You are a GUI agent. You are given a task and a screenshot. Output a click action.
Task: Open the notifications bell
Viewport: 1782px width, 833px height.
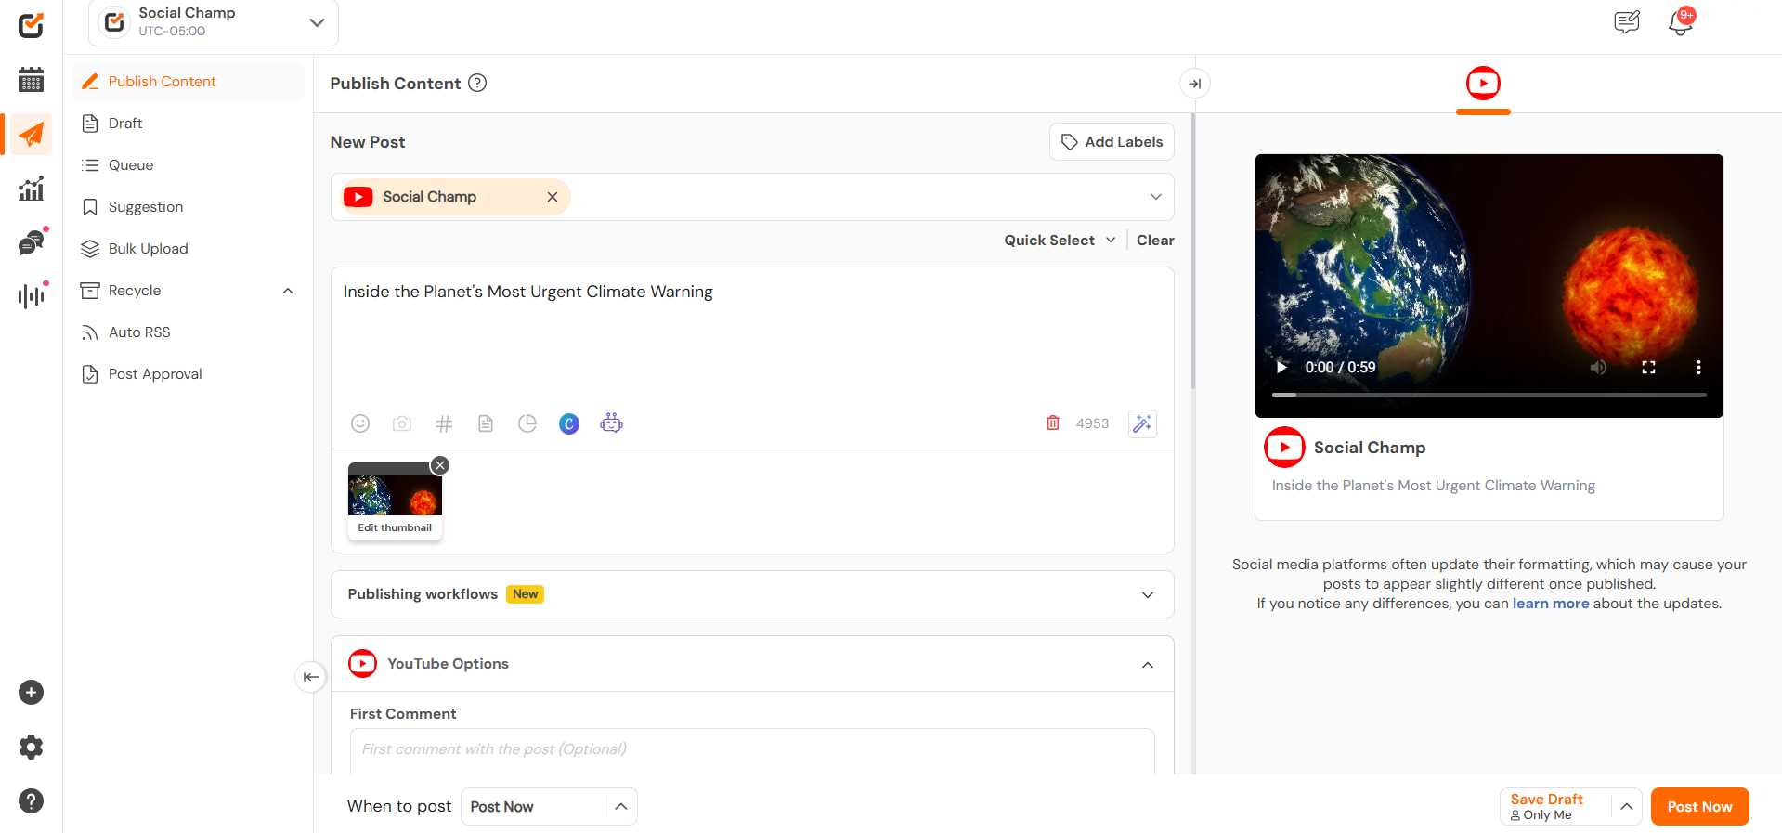[x=1680, y=21]
